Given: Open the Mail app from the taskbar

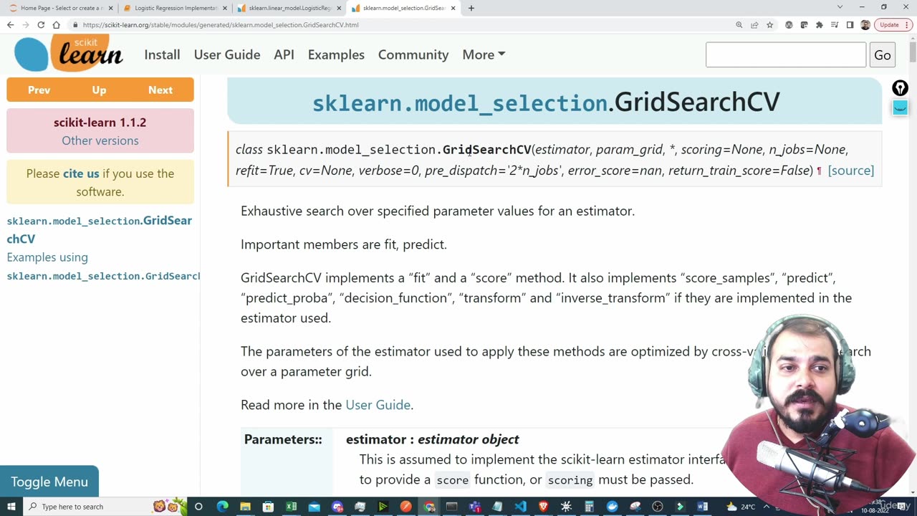Looking at the screenshot, I should 314,507.
